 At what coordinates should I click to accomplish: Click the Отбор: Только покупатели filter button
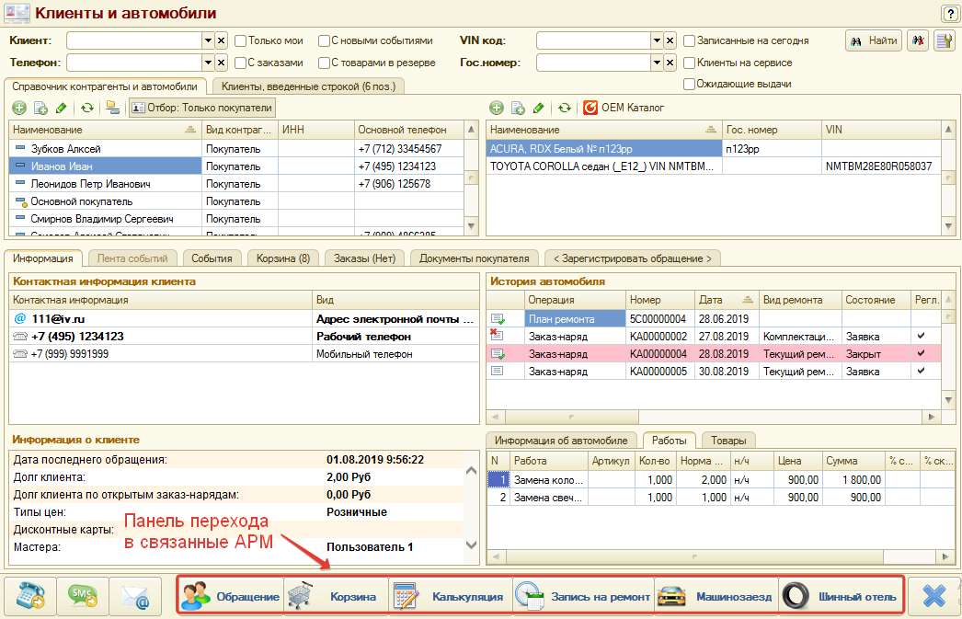click(x=201, y=108)
